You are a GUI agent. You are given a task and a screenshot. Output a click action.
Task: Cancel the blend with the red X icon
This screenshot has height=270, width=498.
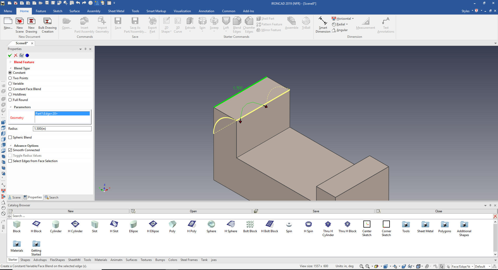tap(16, 55)
